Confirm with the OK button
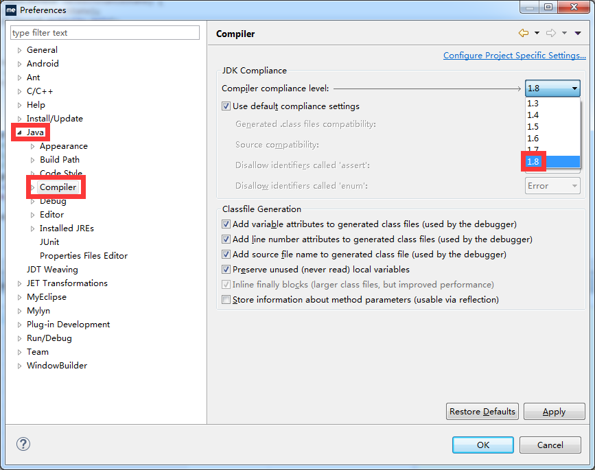595x470 pixels. [482, 445]
